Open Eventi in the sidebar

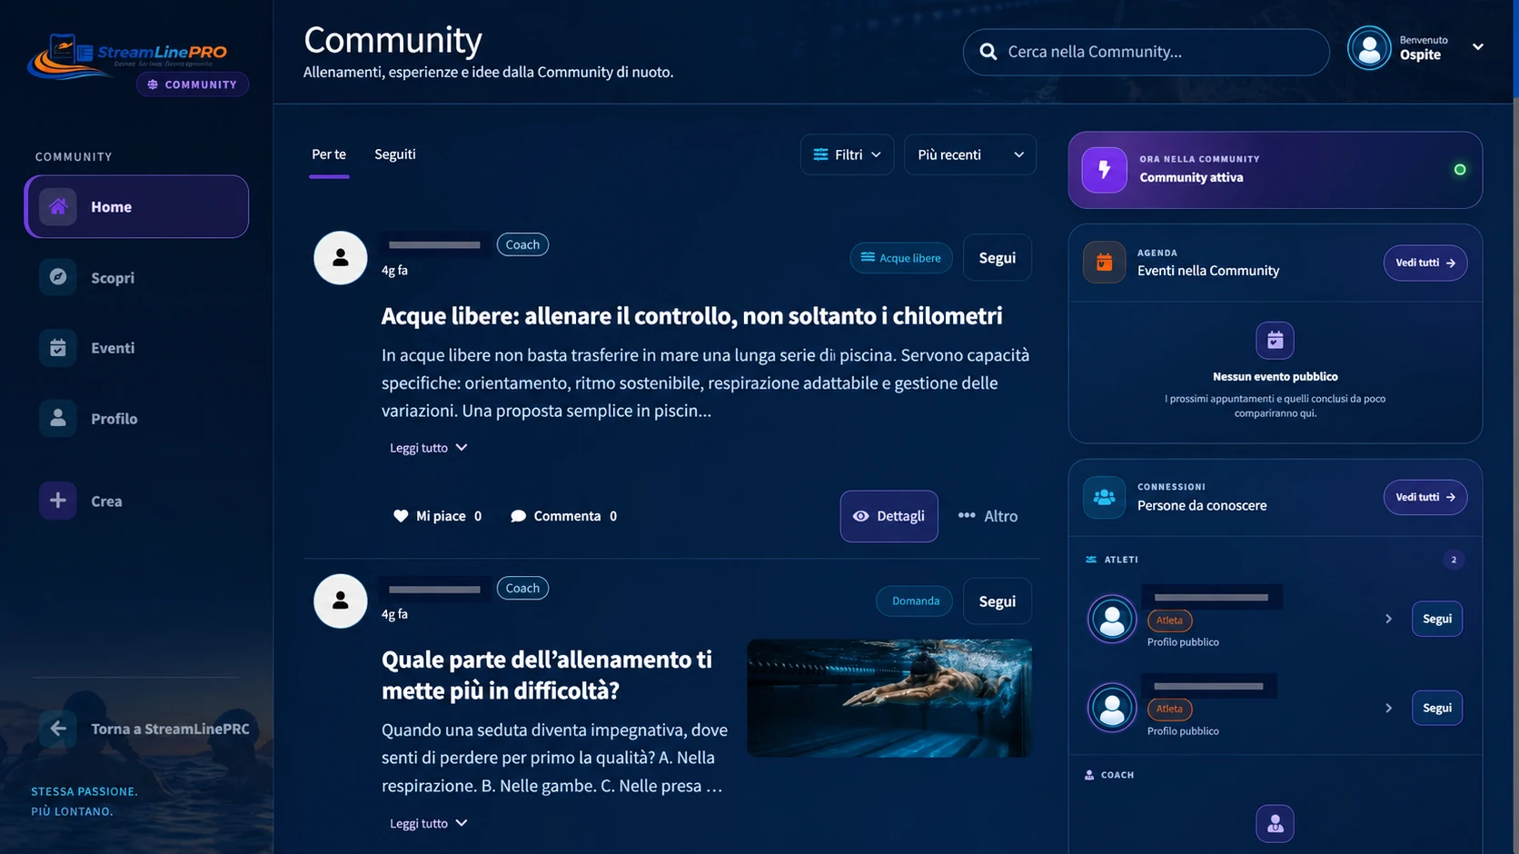tap(136, 348)
